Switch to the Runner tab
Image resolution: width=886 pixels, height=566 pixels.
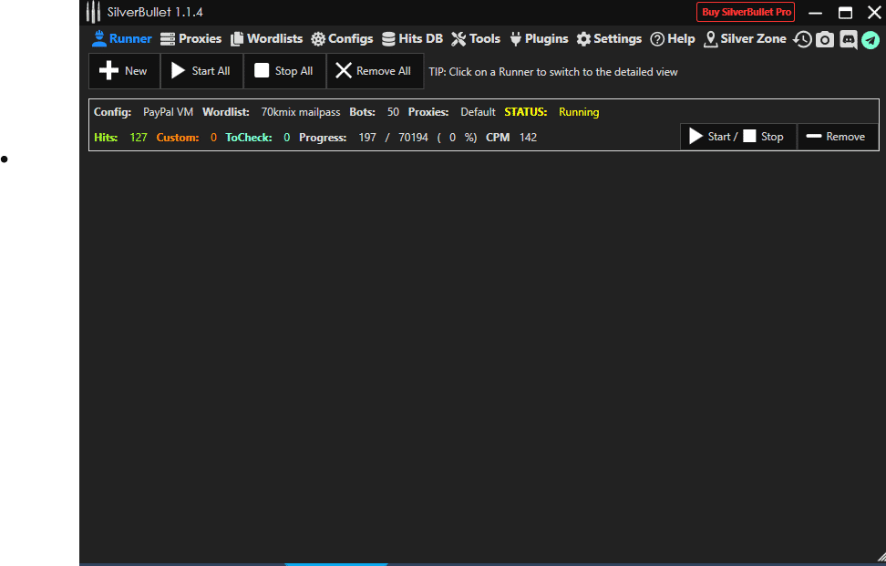[x=122, y=38]
